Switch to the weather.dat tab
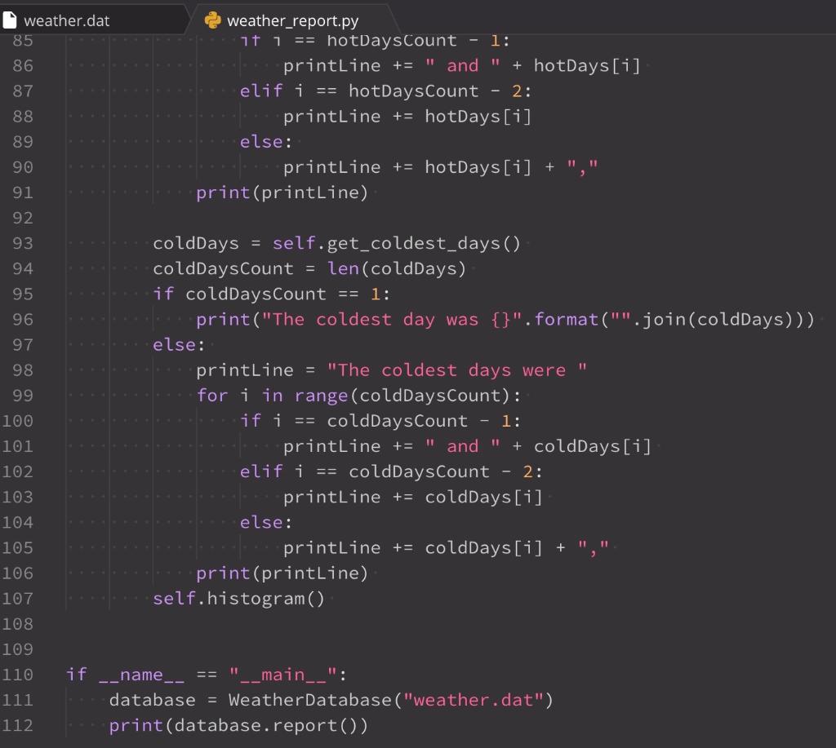The width and height of the screenshot is (836, 748). 65,20
